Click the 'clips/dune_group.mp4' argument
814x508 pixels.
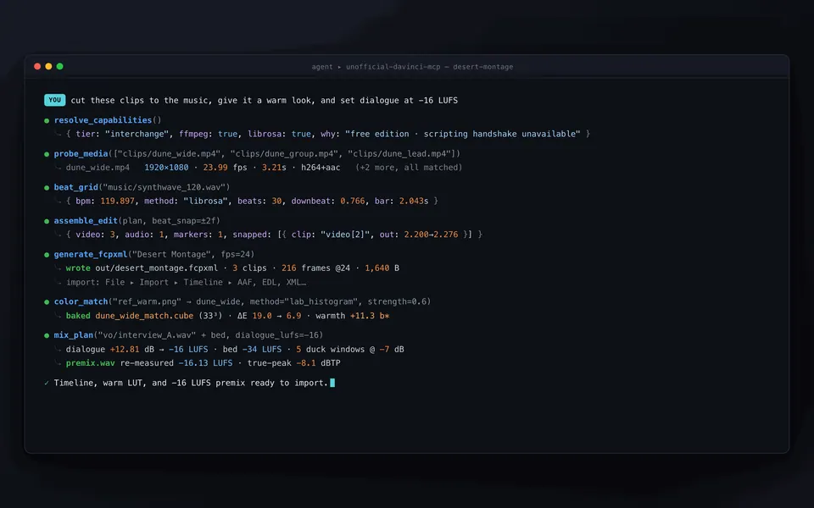coord(285,153)
